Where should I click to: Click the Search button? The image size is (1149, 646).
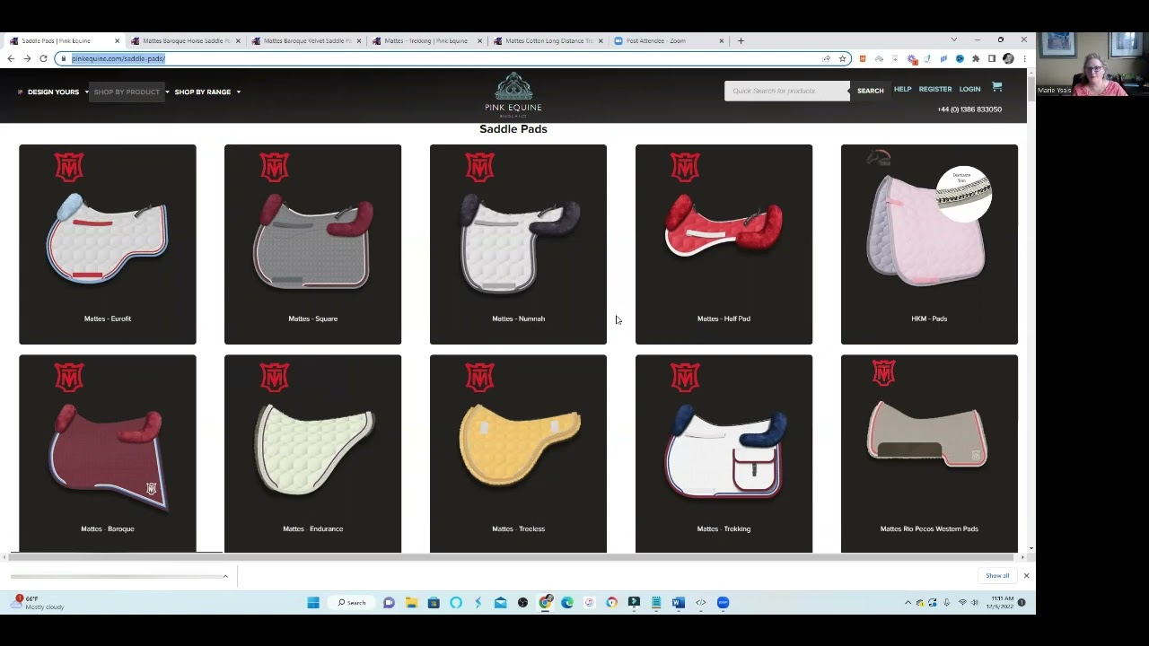pyautogui.click(x=870, y=91)
